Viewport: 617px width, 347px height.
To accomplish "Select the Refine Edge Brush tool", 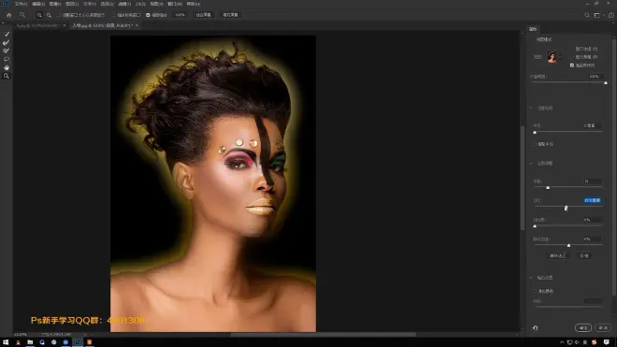I will pos(7,42).
